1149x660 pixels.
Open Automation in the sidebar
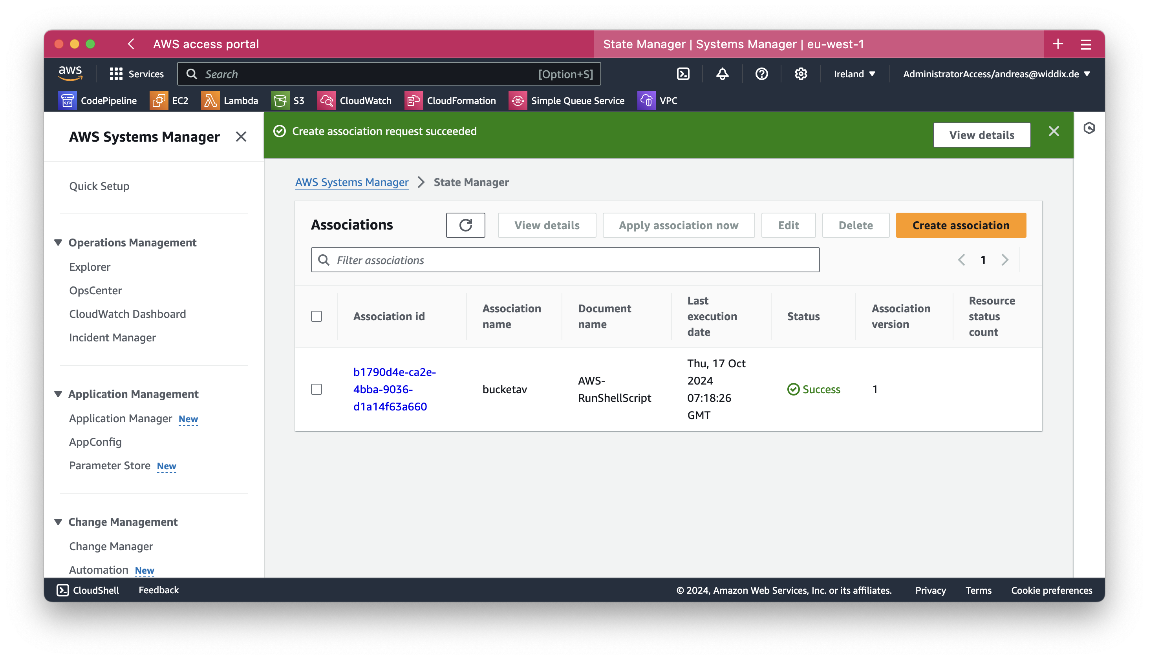99,569
